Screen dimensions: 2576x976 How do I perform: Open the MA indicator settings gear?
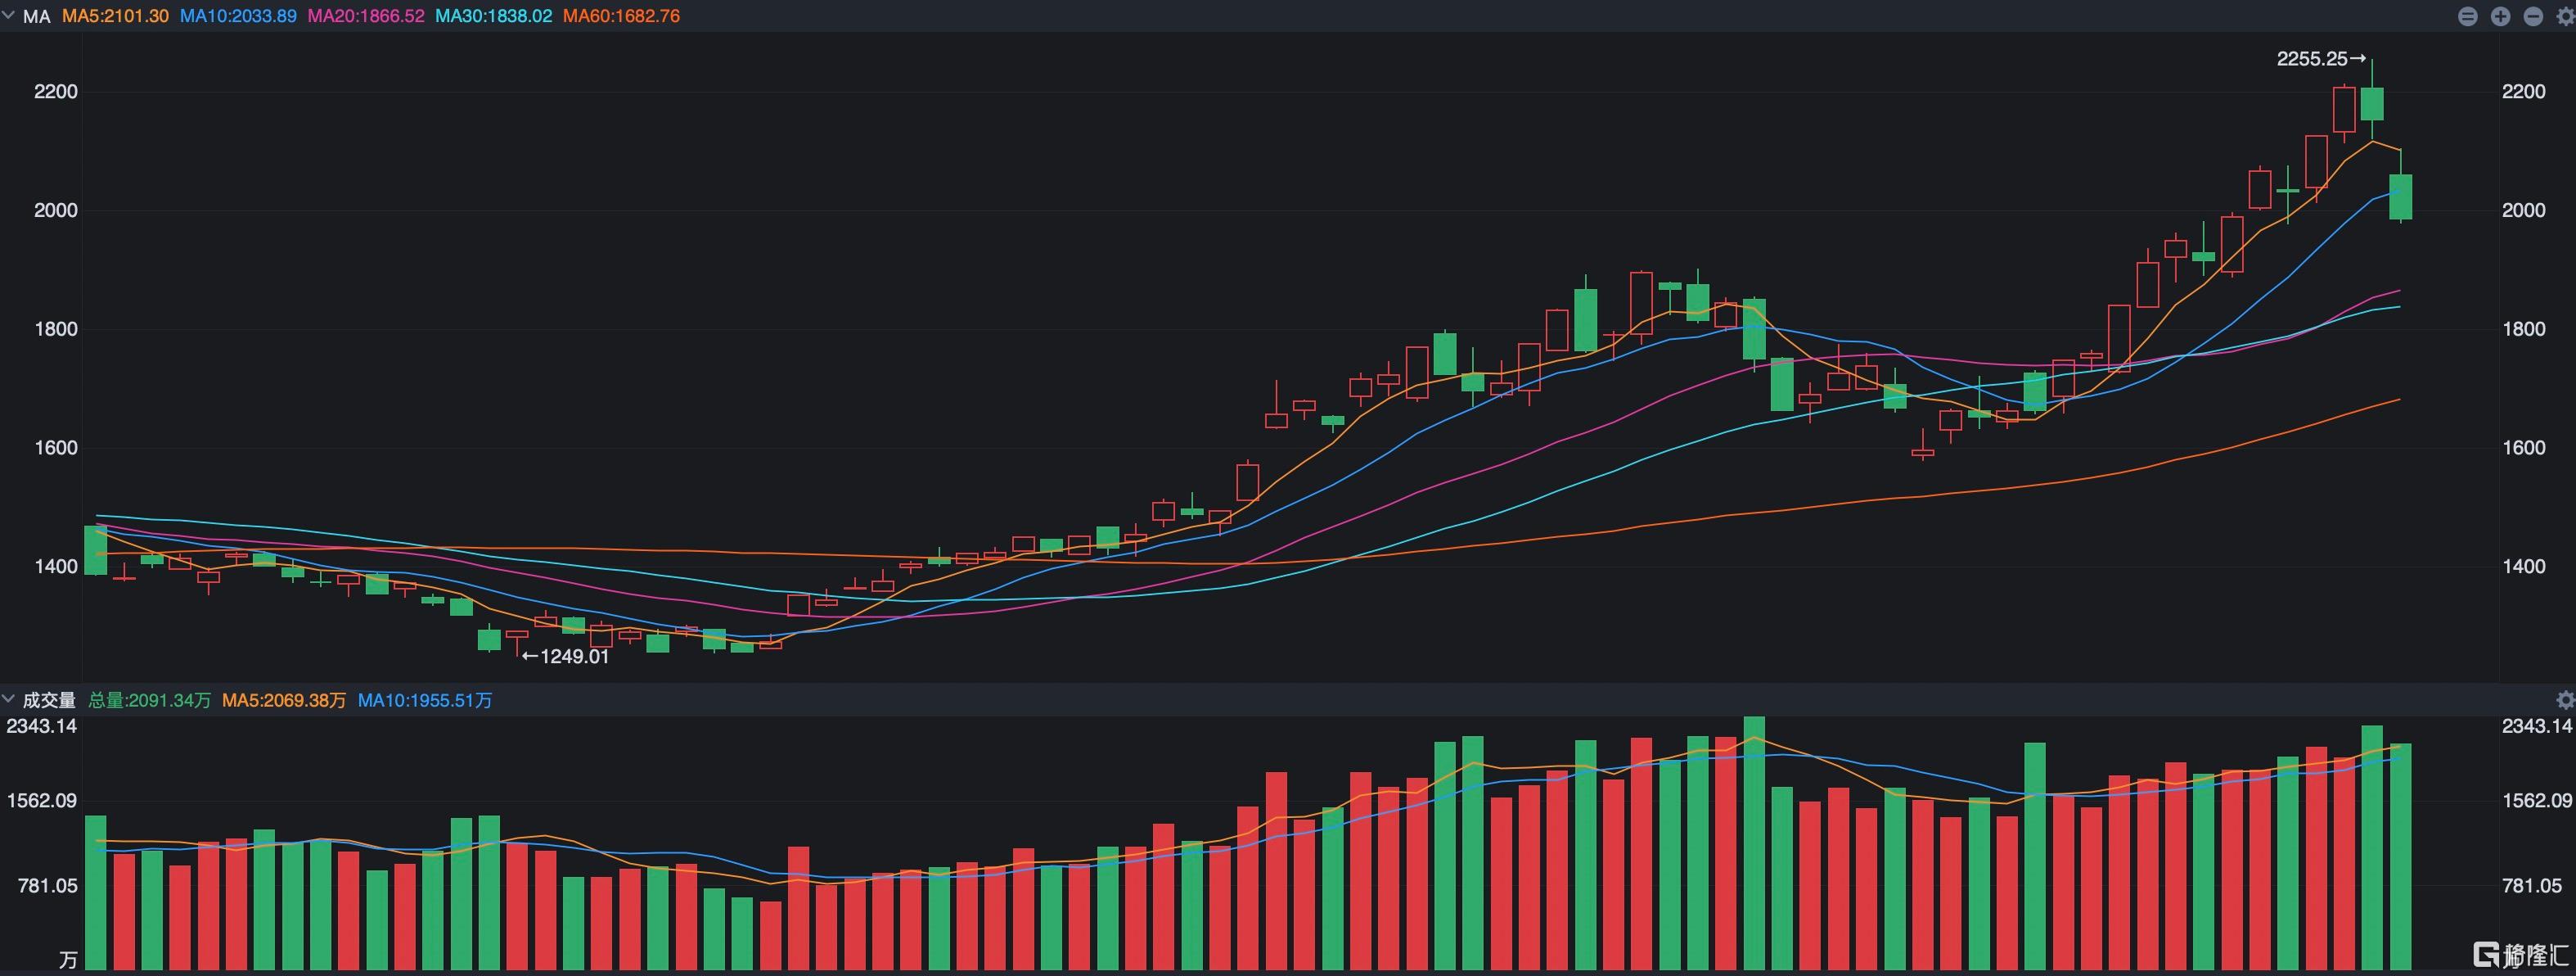2565,16
